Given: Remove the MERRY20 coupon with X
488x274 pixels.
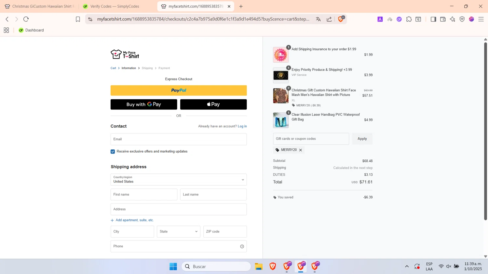Looking at the screenshot, I should (x=301, y=150).
